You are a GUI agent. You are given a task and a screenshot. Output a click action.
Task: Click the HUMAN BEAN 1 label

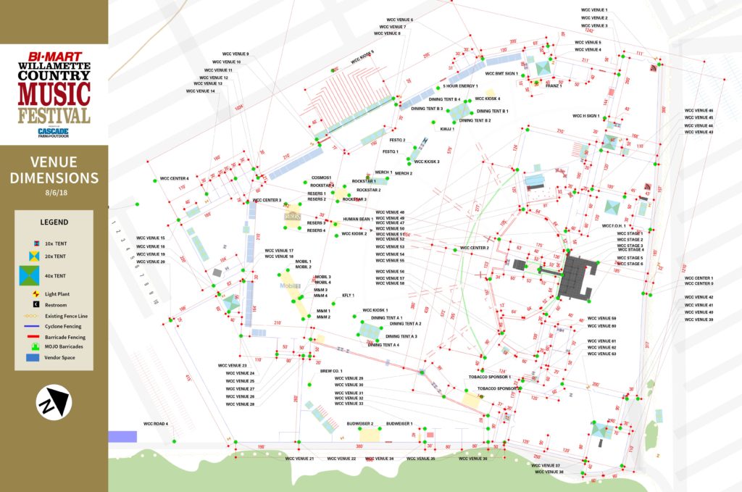click(x=358, y=219)
